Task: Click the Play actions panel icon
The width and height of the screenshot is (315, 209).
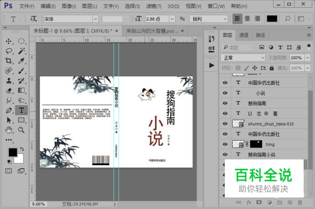Action: point(211,65)
